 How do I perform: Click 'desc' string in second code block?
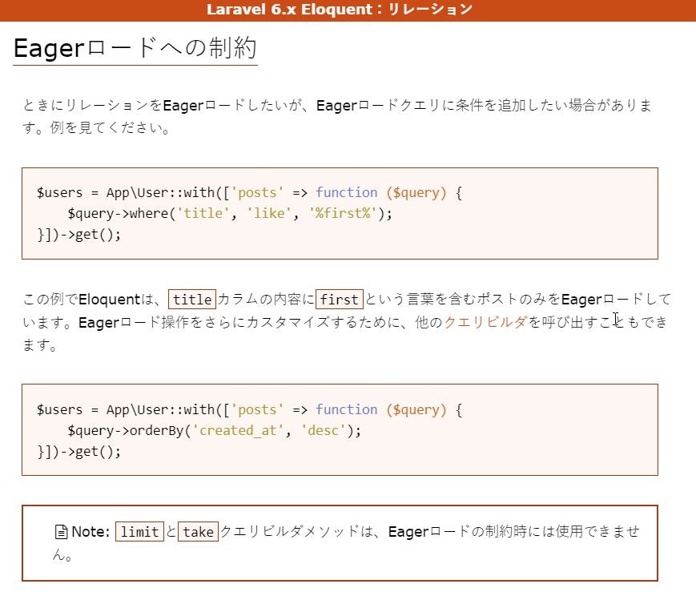click(323, 430)
